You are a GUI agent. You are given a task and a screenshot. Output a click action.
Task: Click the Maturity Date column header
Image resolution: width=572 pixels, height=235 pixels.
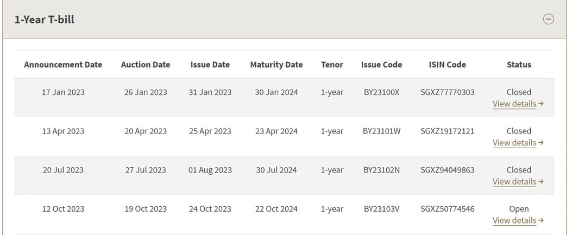point(276,65)
